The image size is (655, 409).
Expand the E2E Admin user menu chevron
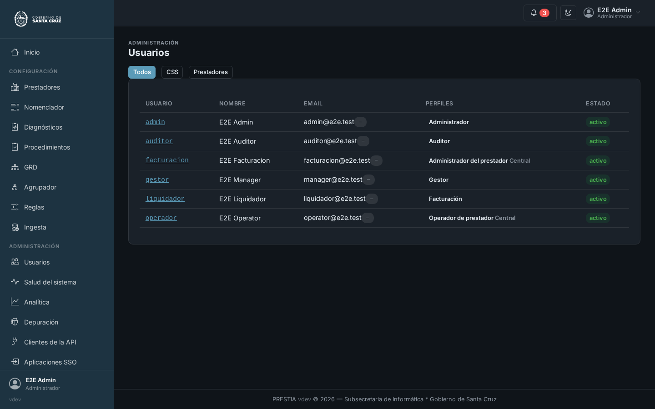638,13
